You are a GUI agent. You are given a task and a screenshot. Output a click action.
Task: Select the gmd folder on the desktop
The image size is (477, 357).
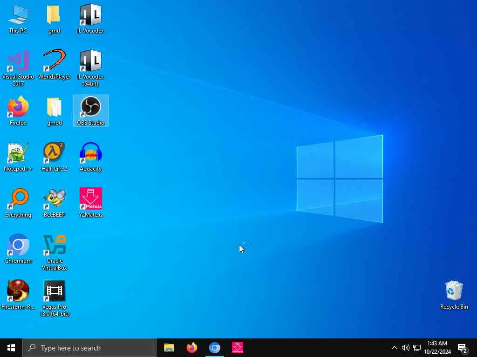[54, 19]
